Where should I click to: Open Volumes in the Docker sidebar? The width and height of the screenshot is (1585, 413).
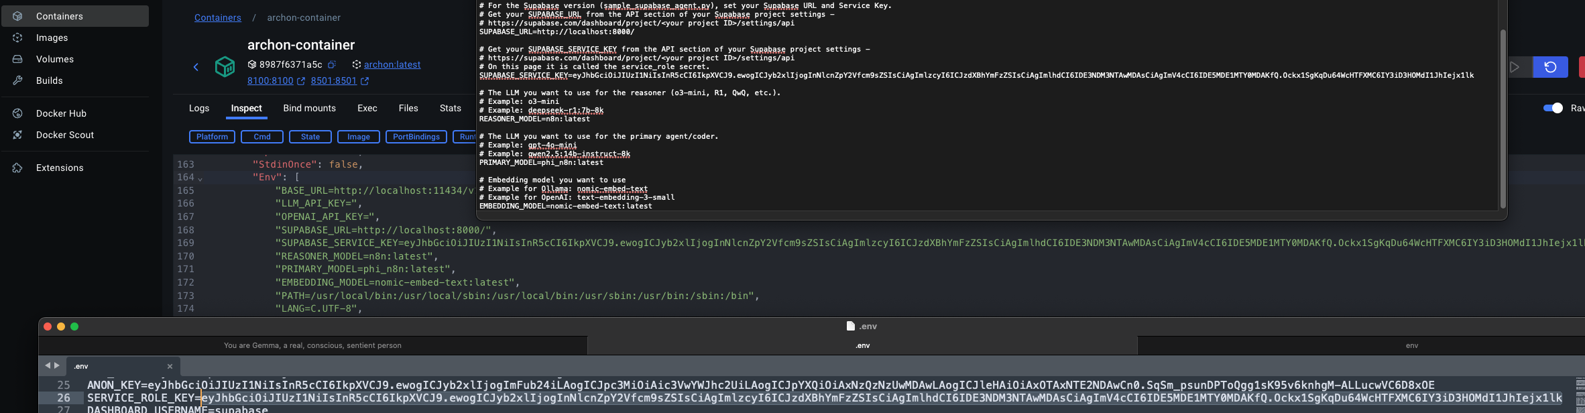click(x=75, y=59)
